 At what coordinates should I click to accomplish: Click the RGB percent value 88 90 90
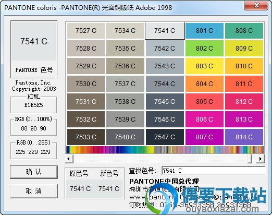33,128
